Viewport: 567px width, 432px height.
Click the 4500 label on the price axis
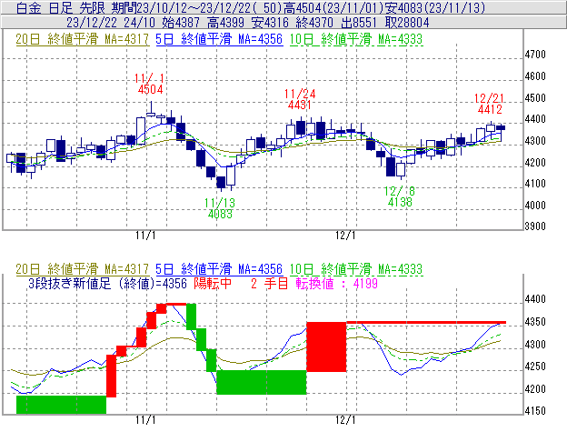click(x=535, y=98)
